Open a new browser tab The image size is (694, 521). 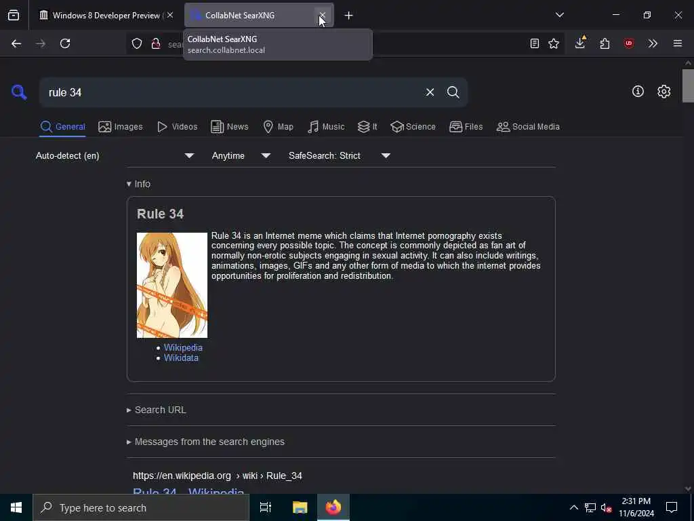coord(349,16)
